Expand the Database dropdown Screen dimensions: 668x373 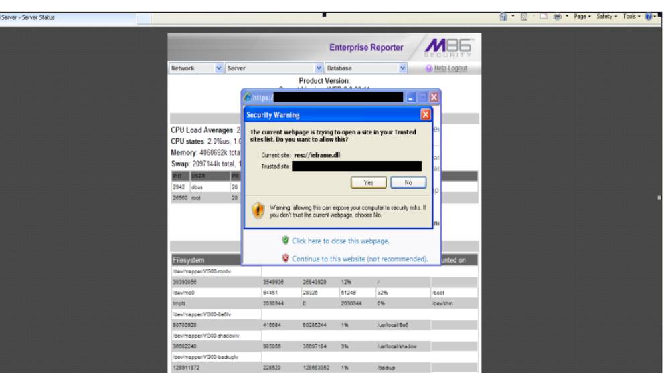(402, 68)
